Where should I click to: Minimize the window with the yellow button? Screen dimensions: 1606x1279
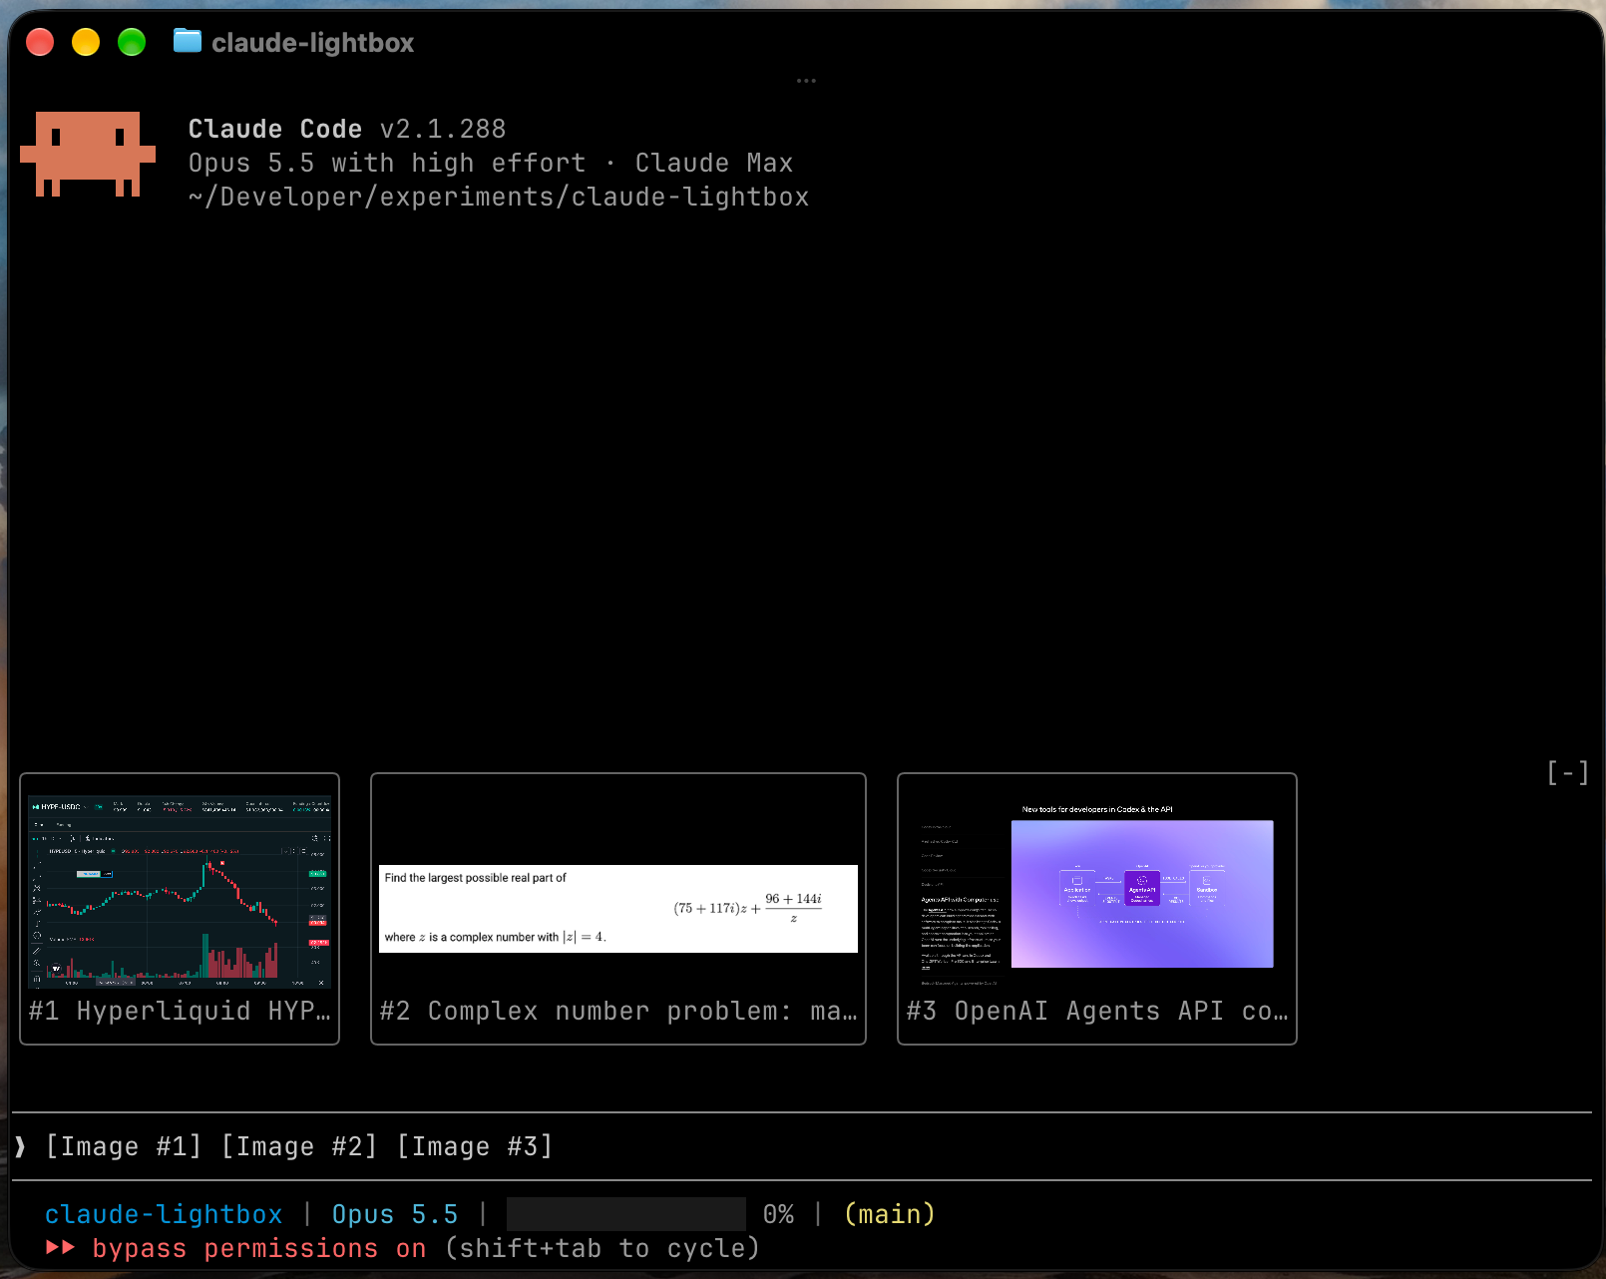coord(86,42)
